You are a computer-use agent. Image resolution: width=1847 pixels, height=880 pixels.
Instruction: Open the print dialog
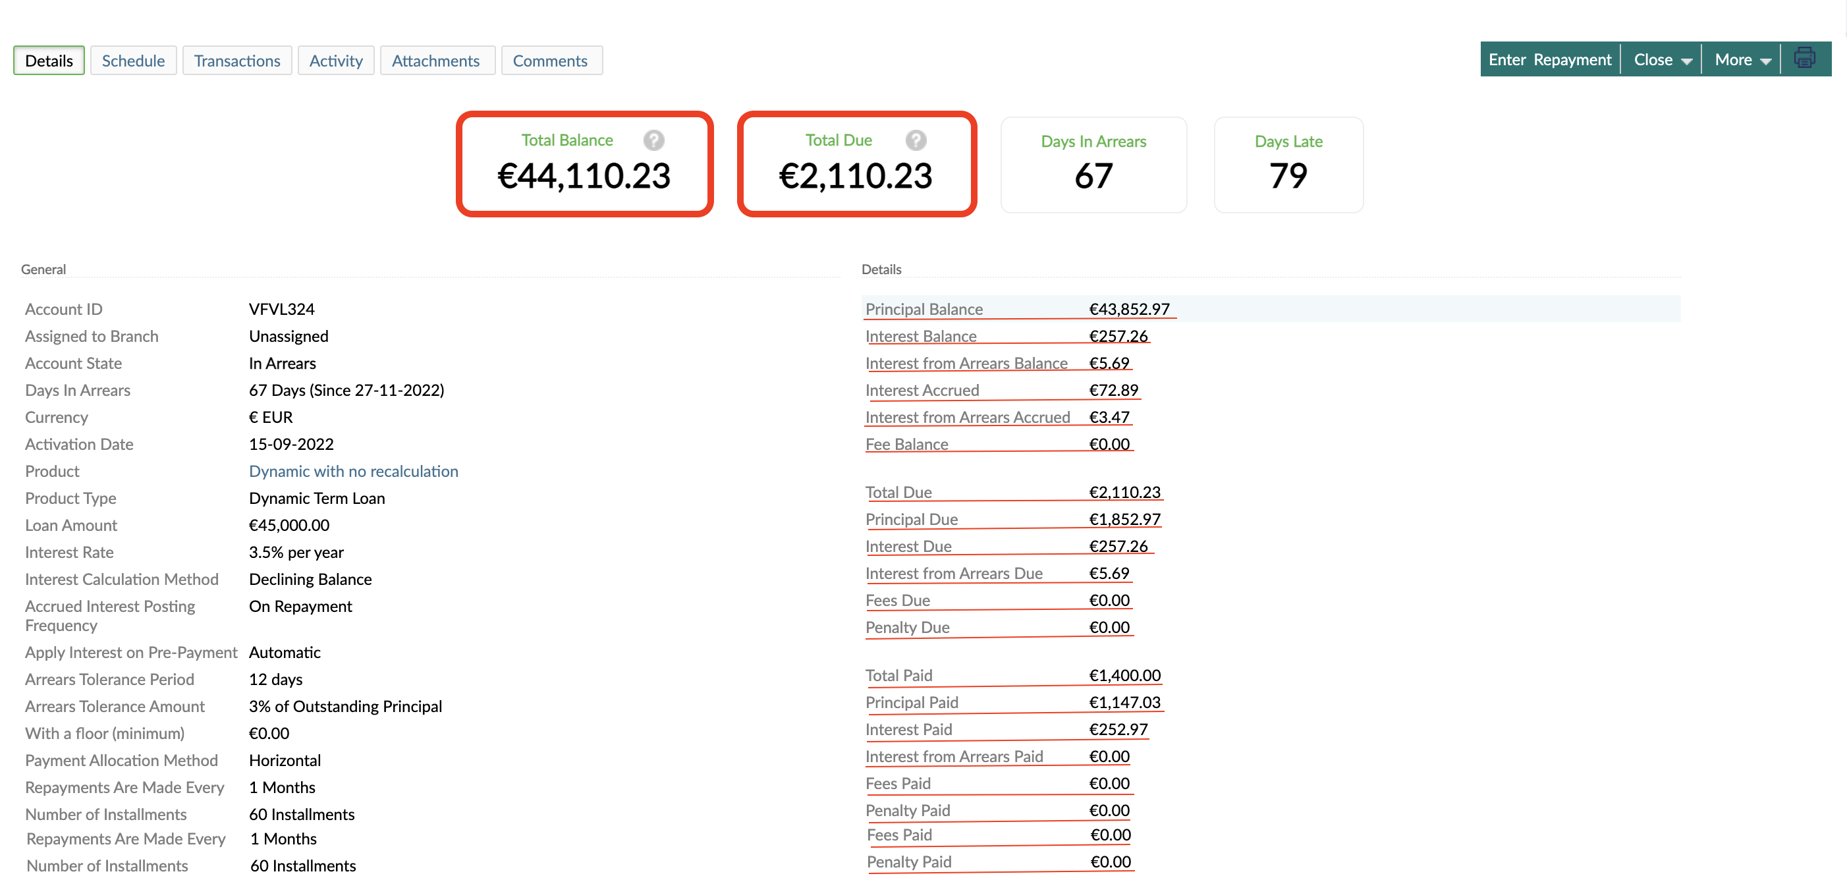(1806, 59)
